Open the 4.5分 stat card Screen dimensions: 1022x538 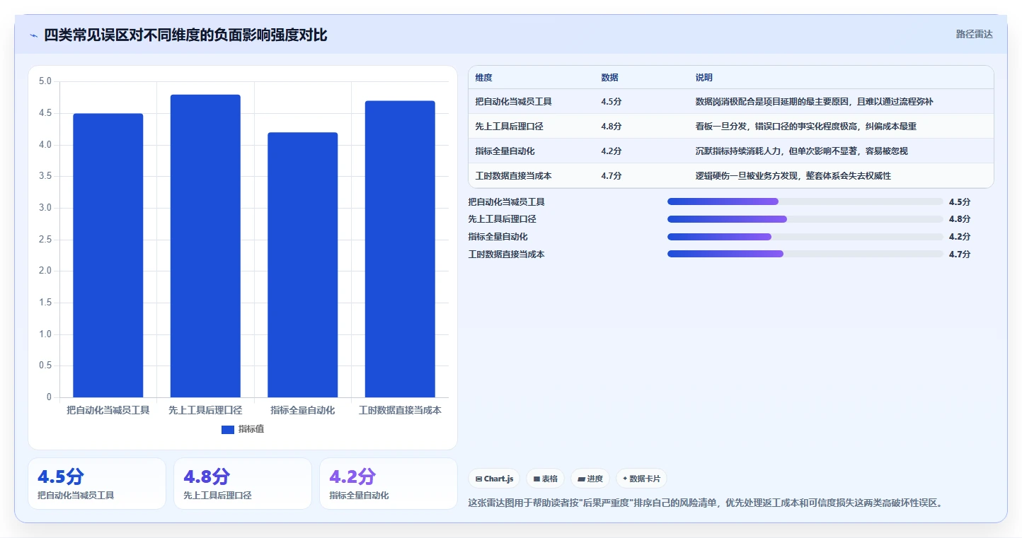click(97, 484)
